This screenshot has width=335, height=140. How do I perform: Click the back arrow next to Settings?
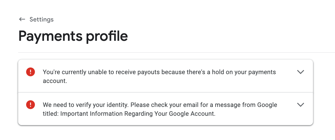click(x=22, y=19)
